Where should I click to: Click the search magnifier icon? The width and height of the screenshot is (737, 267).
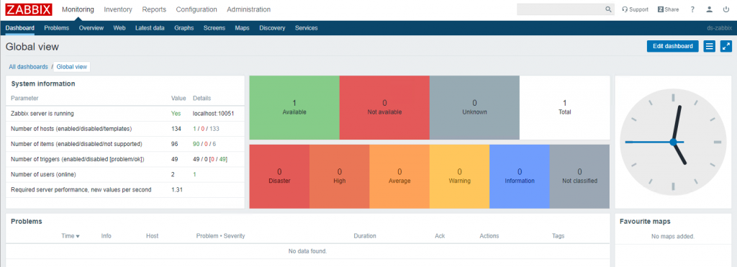click(x=608, y=9)
